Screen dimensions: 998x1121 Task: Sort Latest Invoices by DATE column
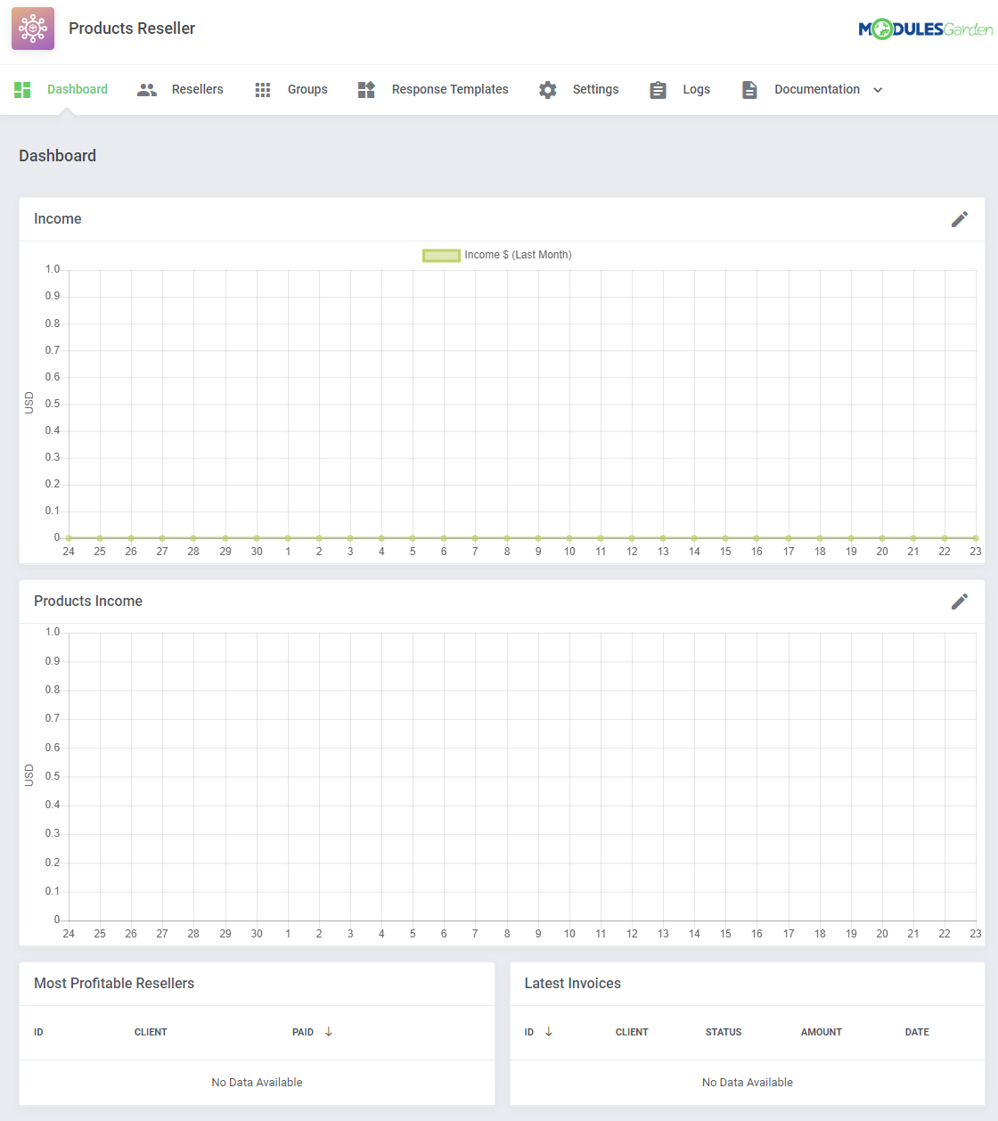pyautogui.click(x=917, y=1032)
